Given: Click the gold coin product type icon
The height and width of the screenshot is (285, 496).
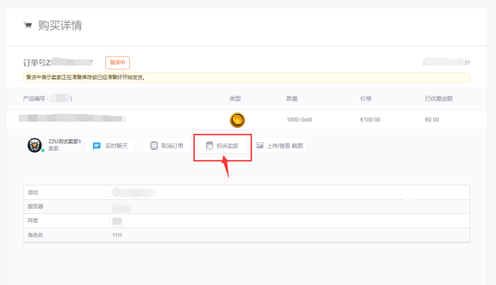Looking at the screenshot, I should 237,120.
